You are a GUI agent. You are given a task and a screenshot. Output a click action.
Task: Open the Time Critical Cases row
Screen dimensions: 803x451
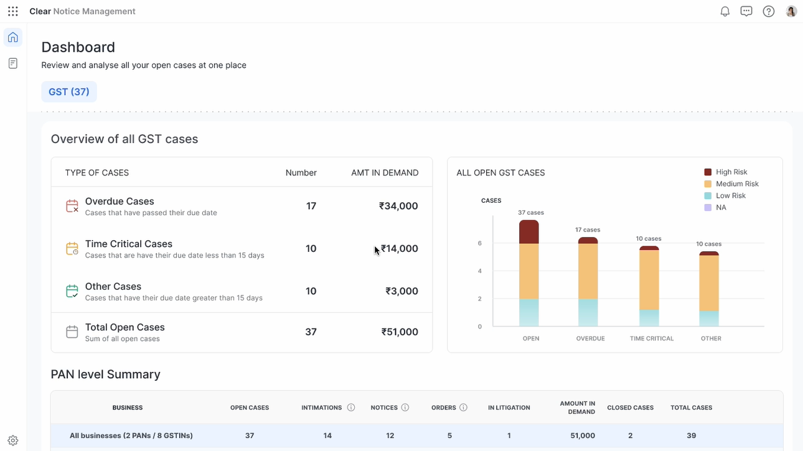pyautogui.click(x=242, y=248)
